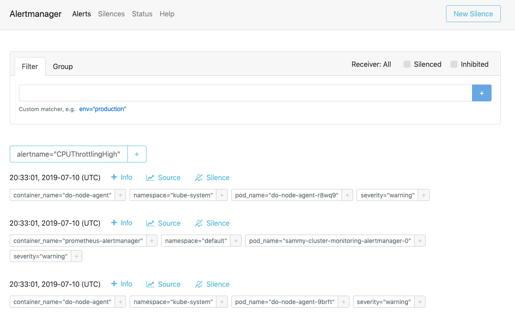
Task: Switch to the Filter tab
Action: [x=30, y=67]
